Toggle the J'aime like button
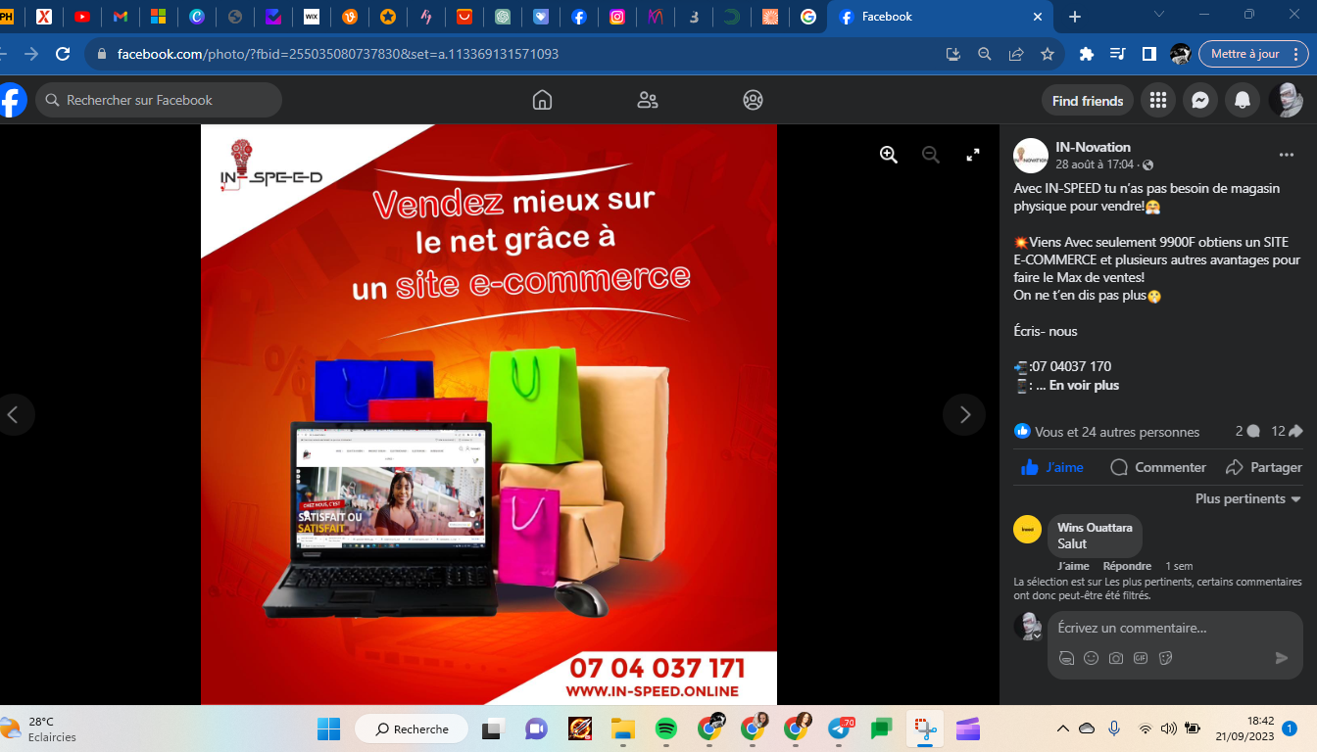 [1051, 467]
